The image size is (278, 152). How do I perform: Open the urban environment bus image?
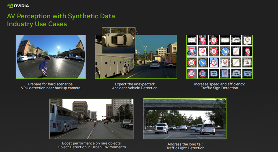[91, 119]
